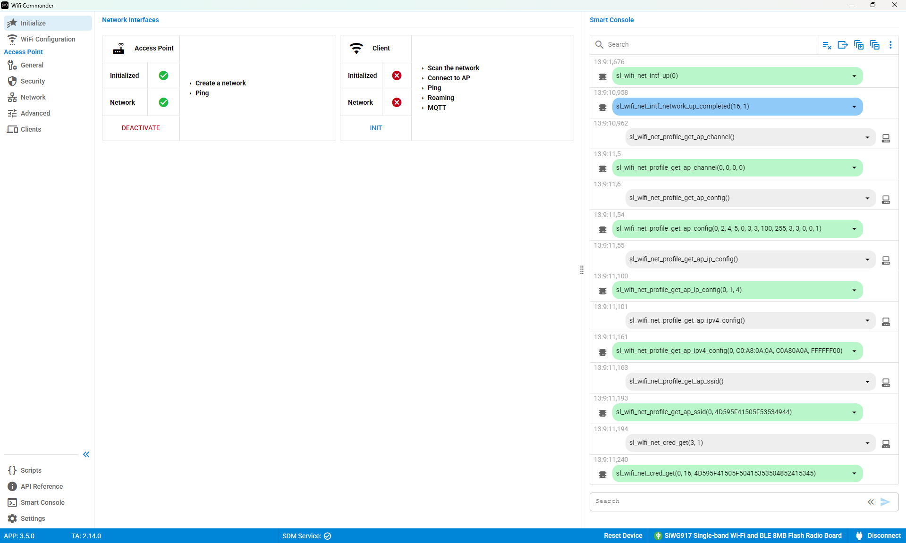Click command history double-chevron icon
Image resolution: width=906 pixels, height=543 pixels.
pos(871,502)
